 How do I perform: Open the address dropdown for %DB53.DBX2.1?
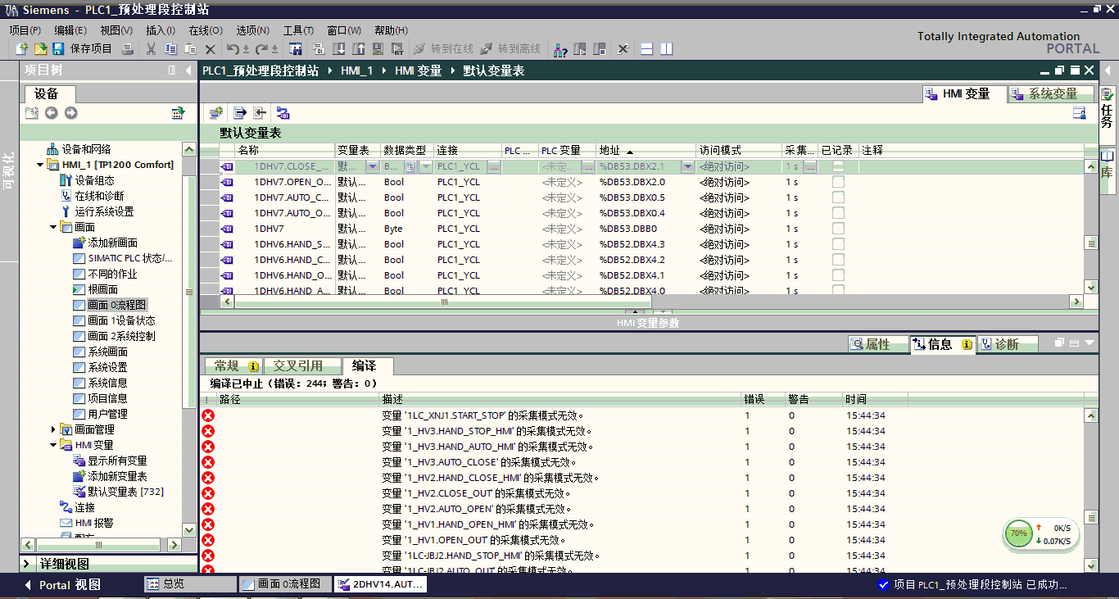click(x=688, y=166)
